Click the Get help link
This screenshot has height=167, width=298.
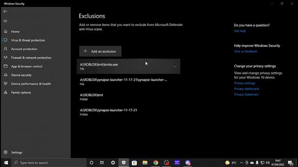click(x=240, y=31)
